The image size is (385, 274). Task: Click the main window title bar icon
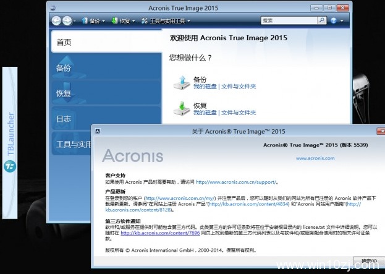pos(53,8)
